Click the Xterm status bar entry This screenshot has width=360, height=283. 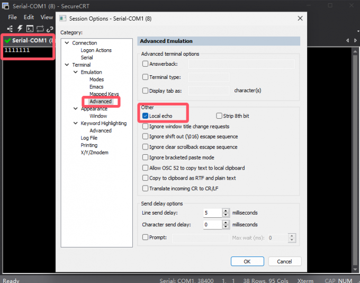point(305,281)
